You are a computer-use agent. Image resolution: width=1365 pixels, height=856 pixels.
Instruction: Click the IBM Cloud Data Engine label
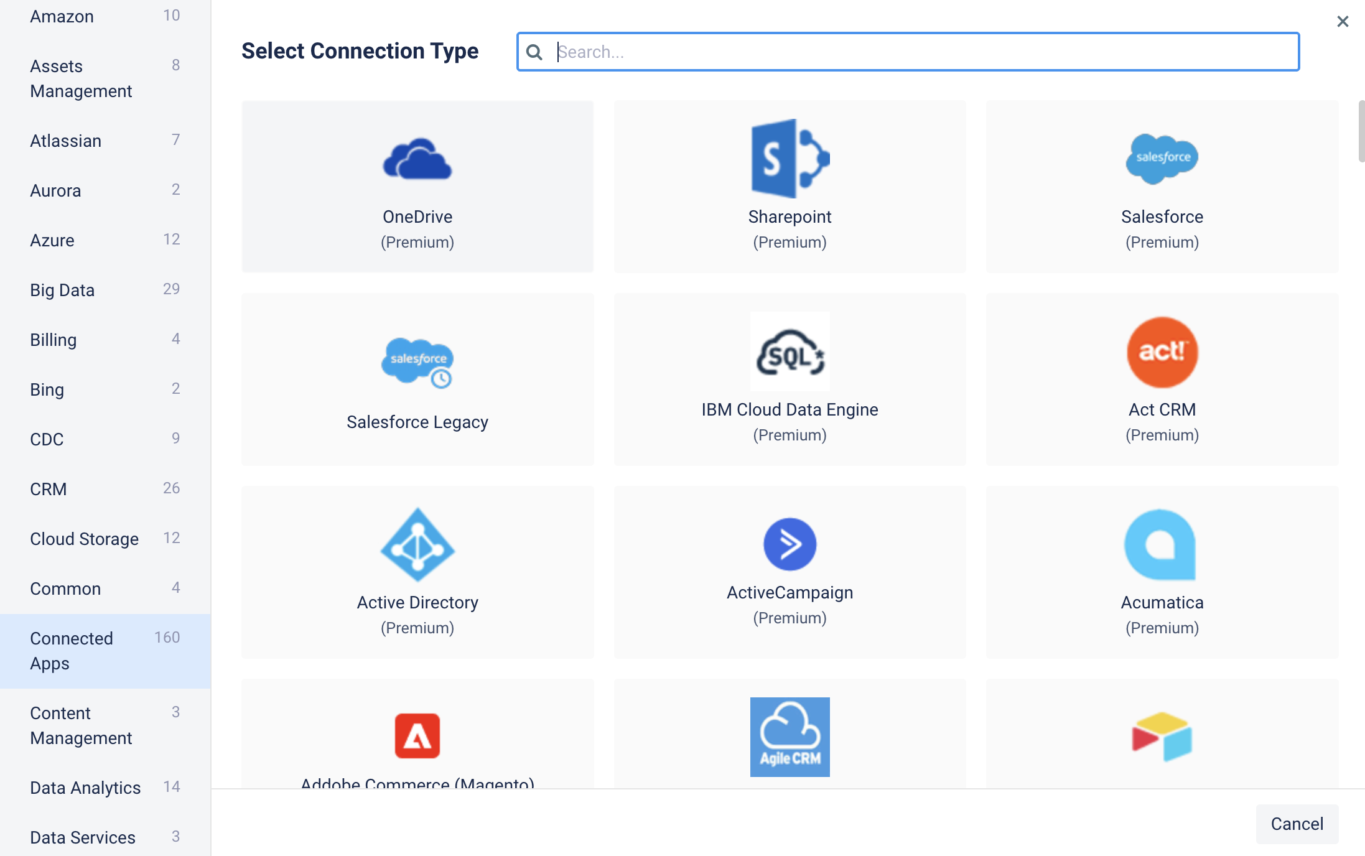tap(790, 409)
